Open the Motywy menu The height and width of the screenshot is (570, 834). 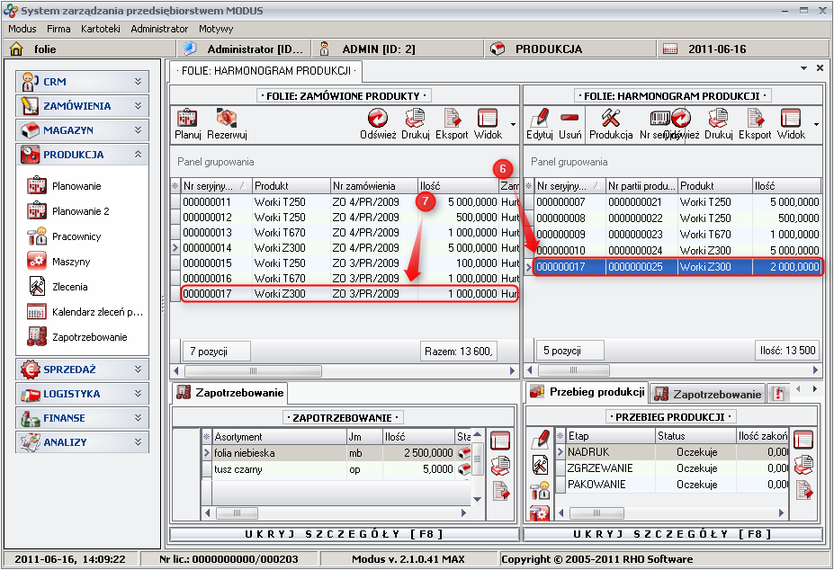(x=216, y=29)
